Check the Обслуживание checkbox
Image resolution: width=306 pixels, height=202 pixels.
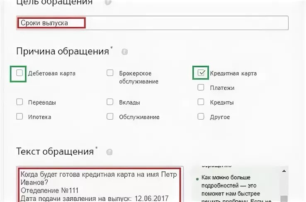(110, 116)
